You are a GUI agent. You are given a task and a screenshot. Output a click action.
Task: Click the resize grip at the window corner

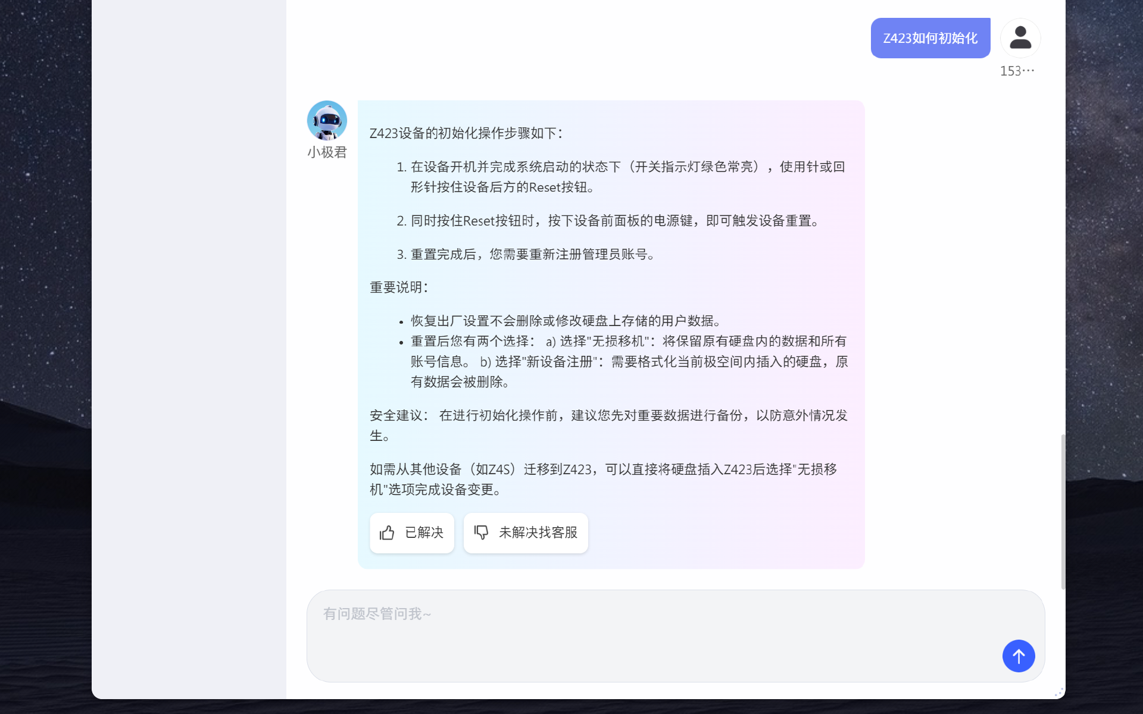coord(1058,692)
